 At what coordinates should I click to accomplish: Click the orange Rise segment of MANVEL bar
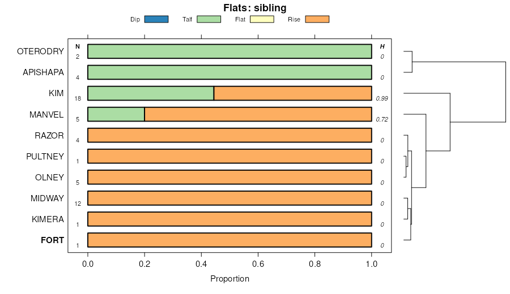click(x=258, y=114)
